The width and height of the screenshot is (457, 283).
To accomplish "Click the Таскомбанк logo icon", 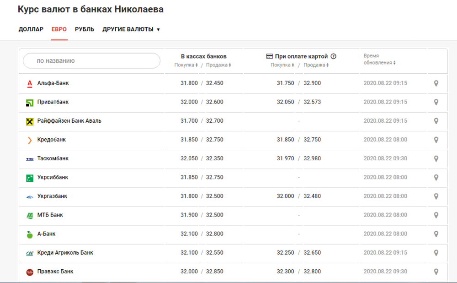I will 30,159.
